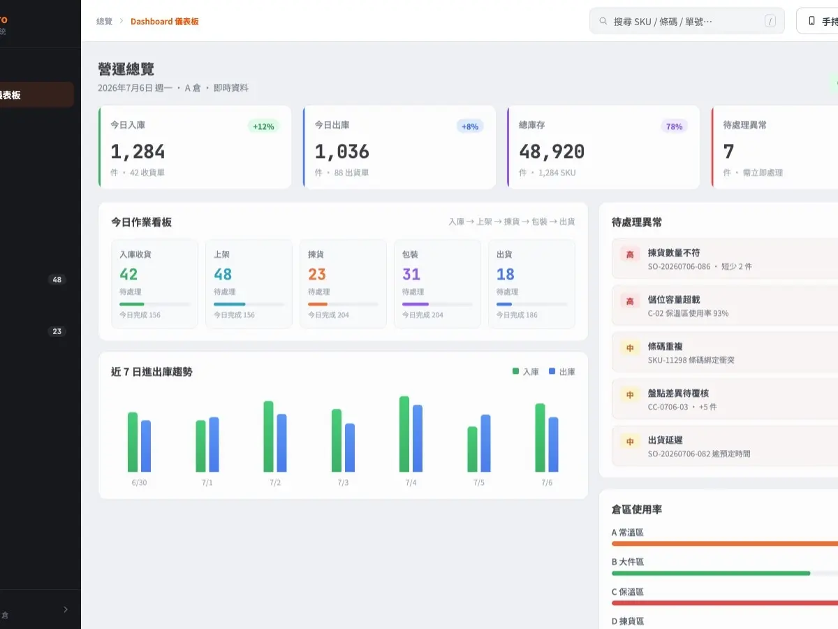Viewport: 838px width, 629px height.
Task: Click the 78% badge on 總庫存
Action: pos(675,126)
